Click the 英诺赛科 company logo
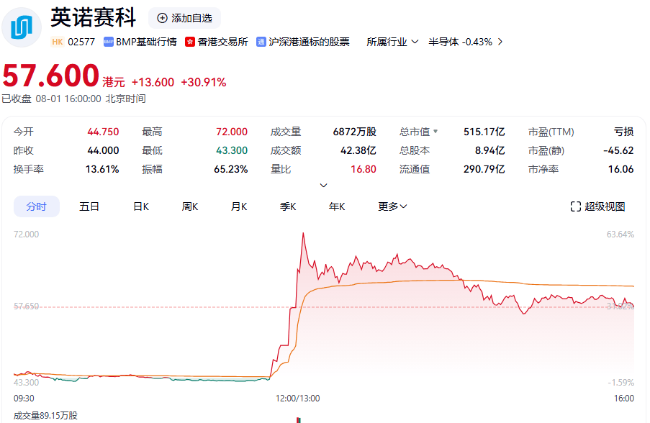The image size is (650, 423). point(22,27)
